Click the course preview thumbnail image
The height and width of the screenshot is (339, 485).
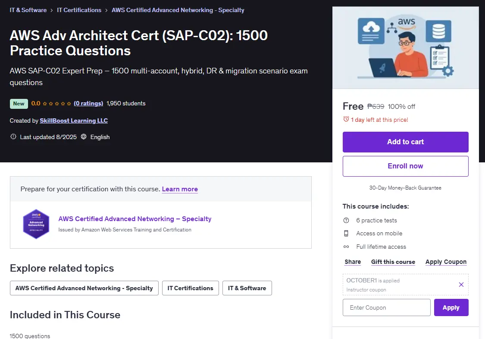pos(406,48)
